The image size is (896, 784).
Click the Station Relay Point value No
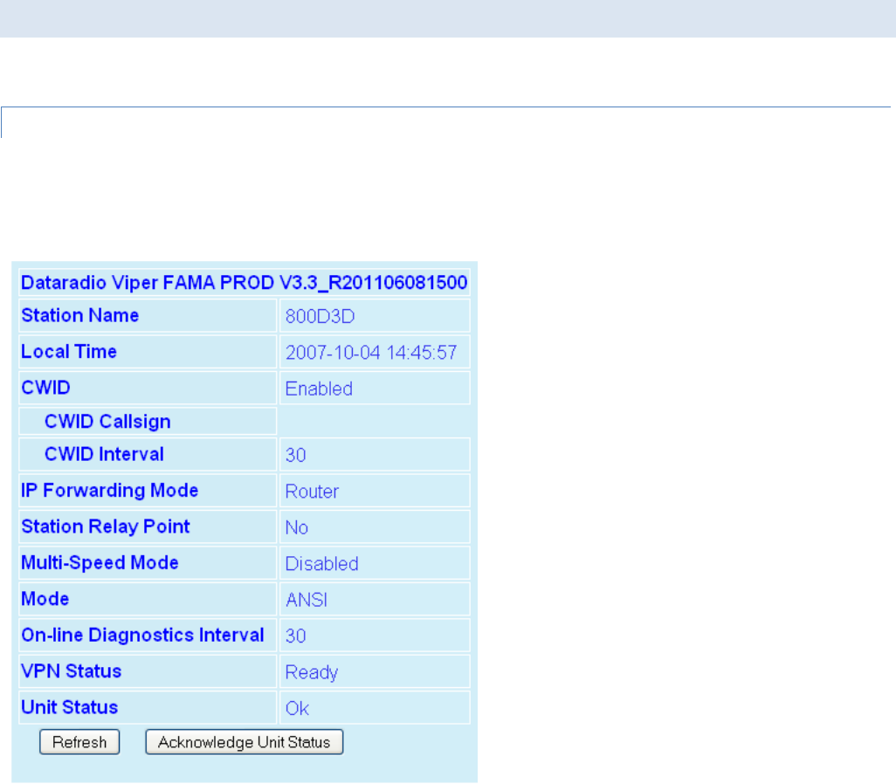[x=297, y=527]
